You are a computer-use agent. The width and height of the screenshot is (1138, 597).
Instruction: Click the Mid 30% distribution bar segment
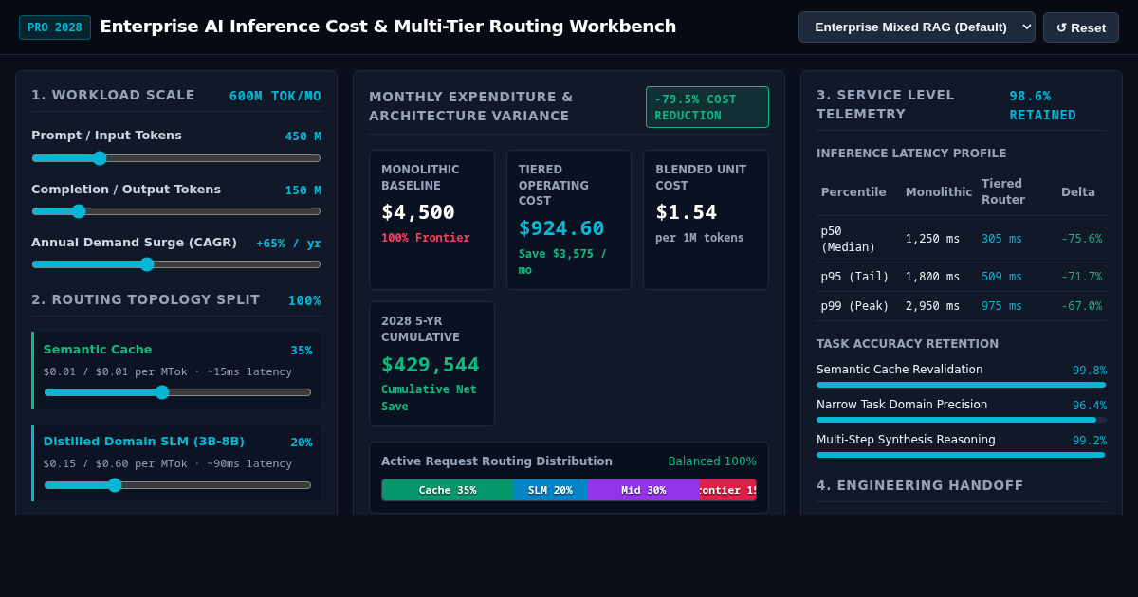(x=644, y=490)
